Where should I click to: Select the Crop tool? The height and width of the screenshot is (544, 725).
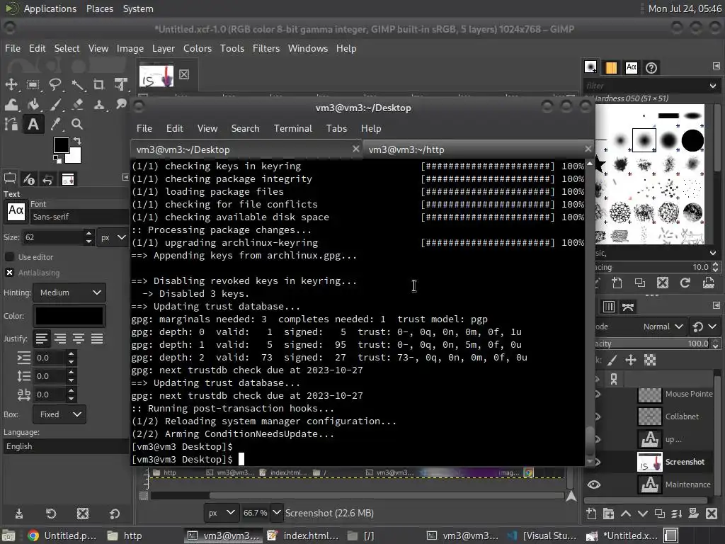[99, 84]
